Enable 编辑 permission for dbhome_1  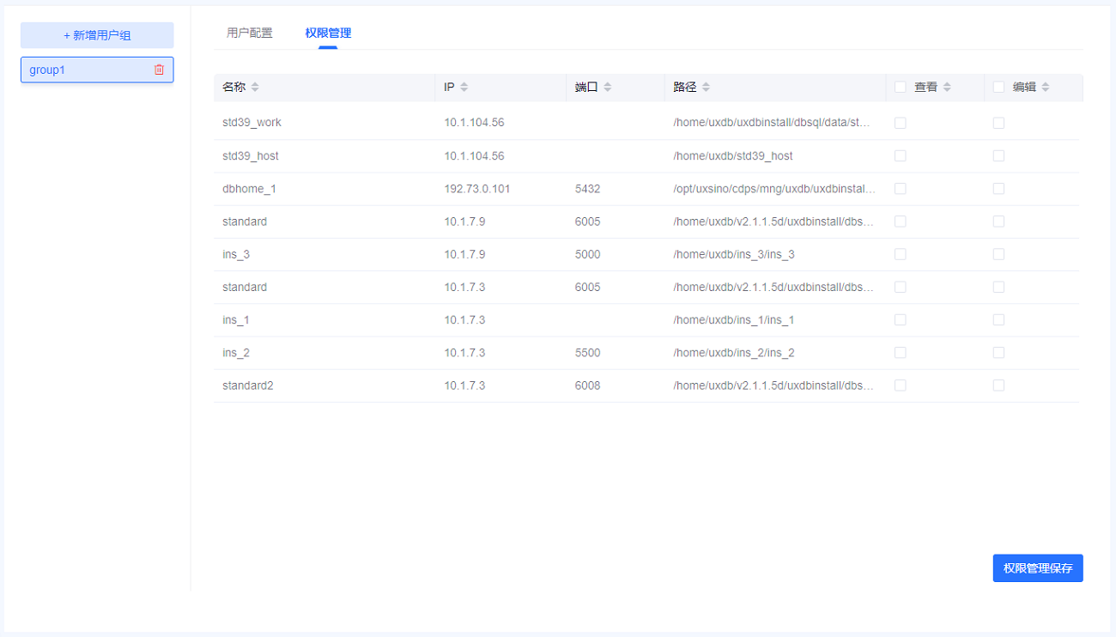(x=998, y=189)
